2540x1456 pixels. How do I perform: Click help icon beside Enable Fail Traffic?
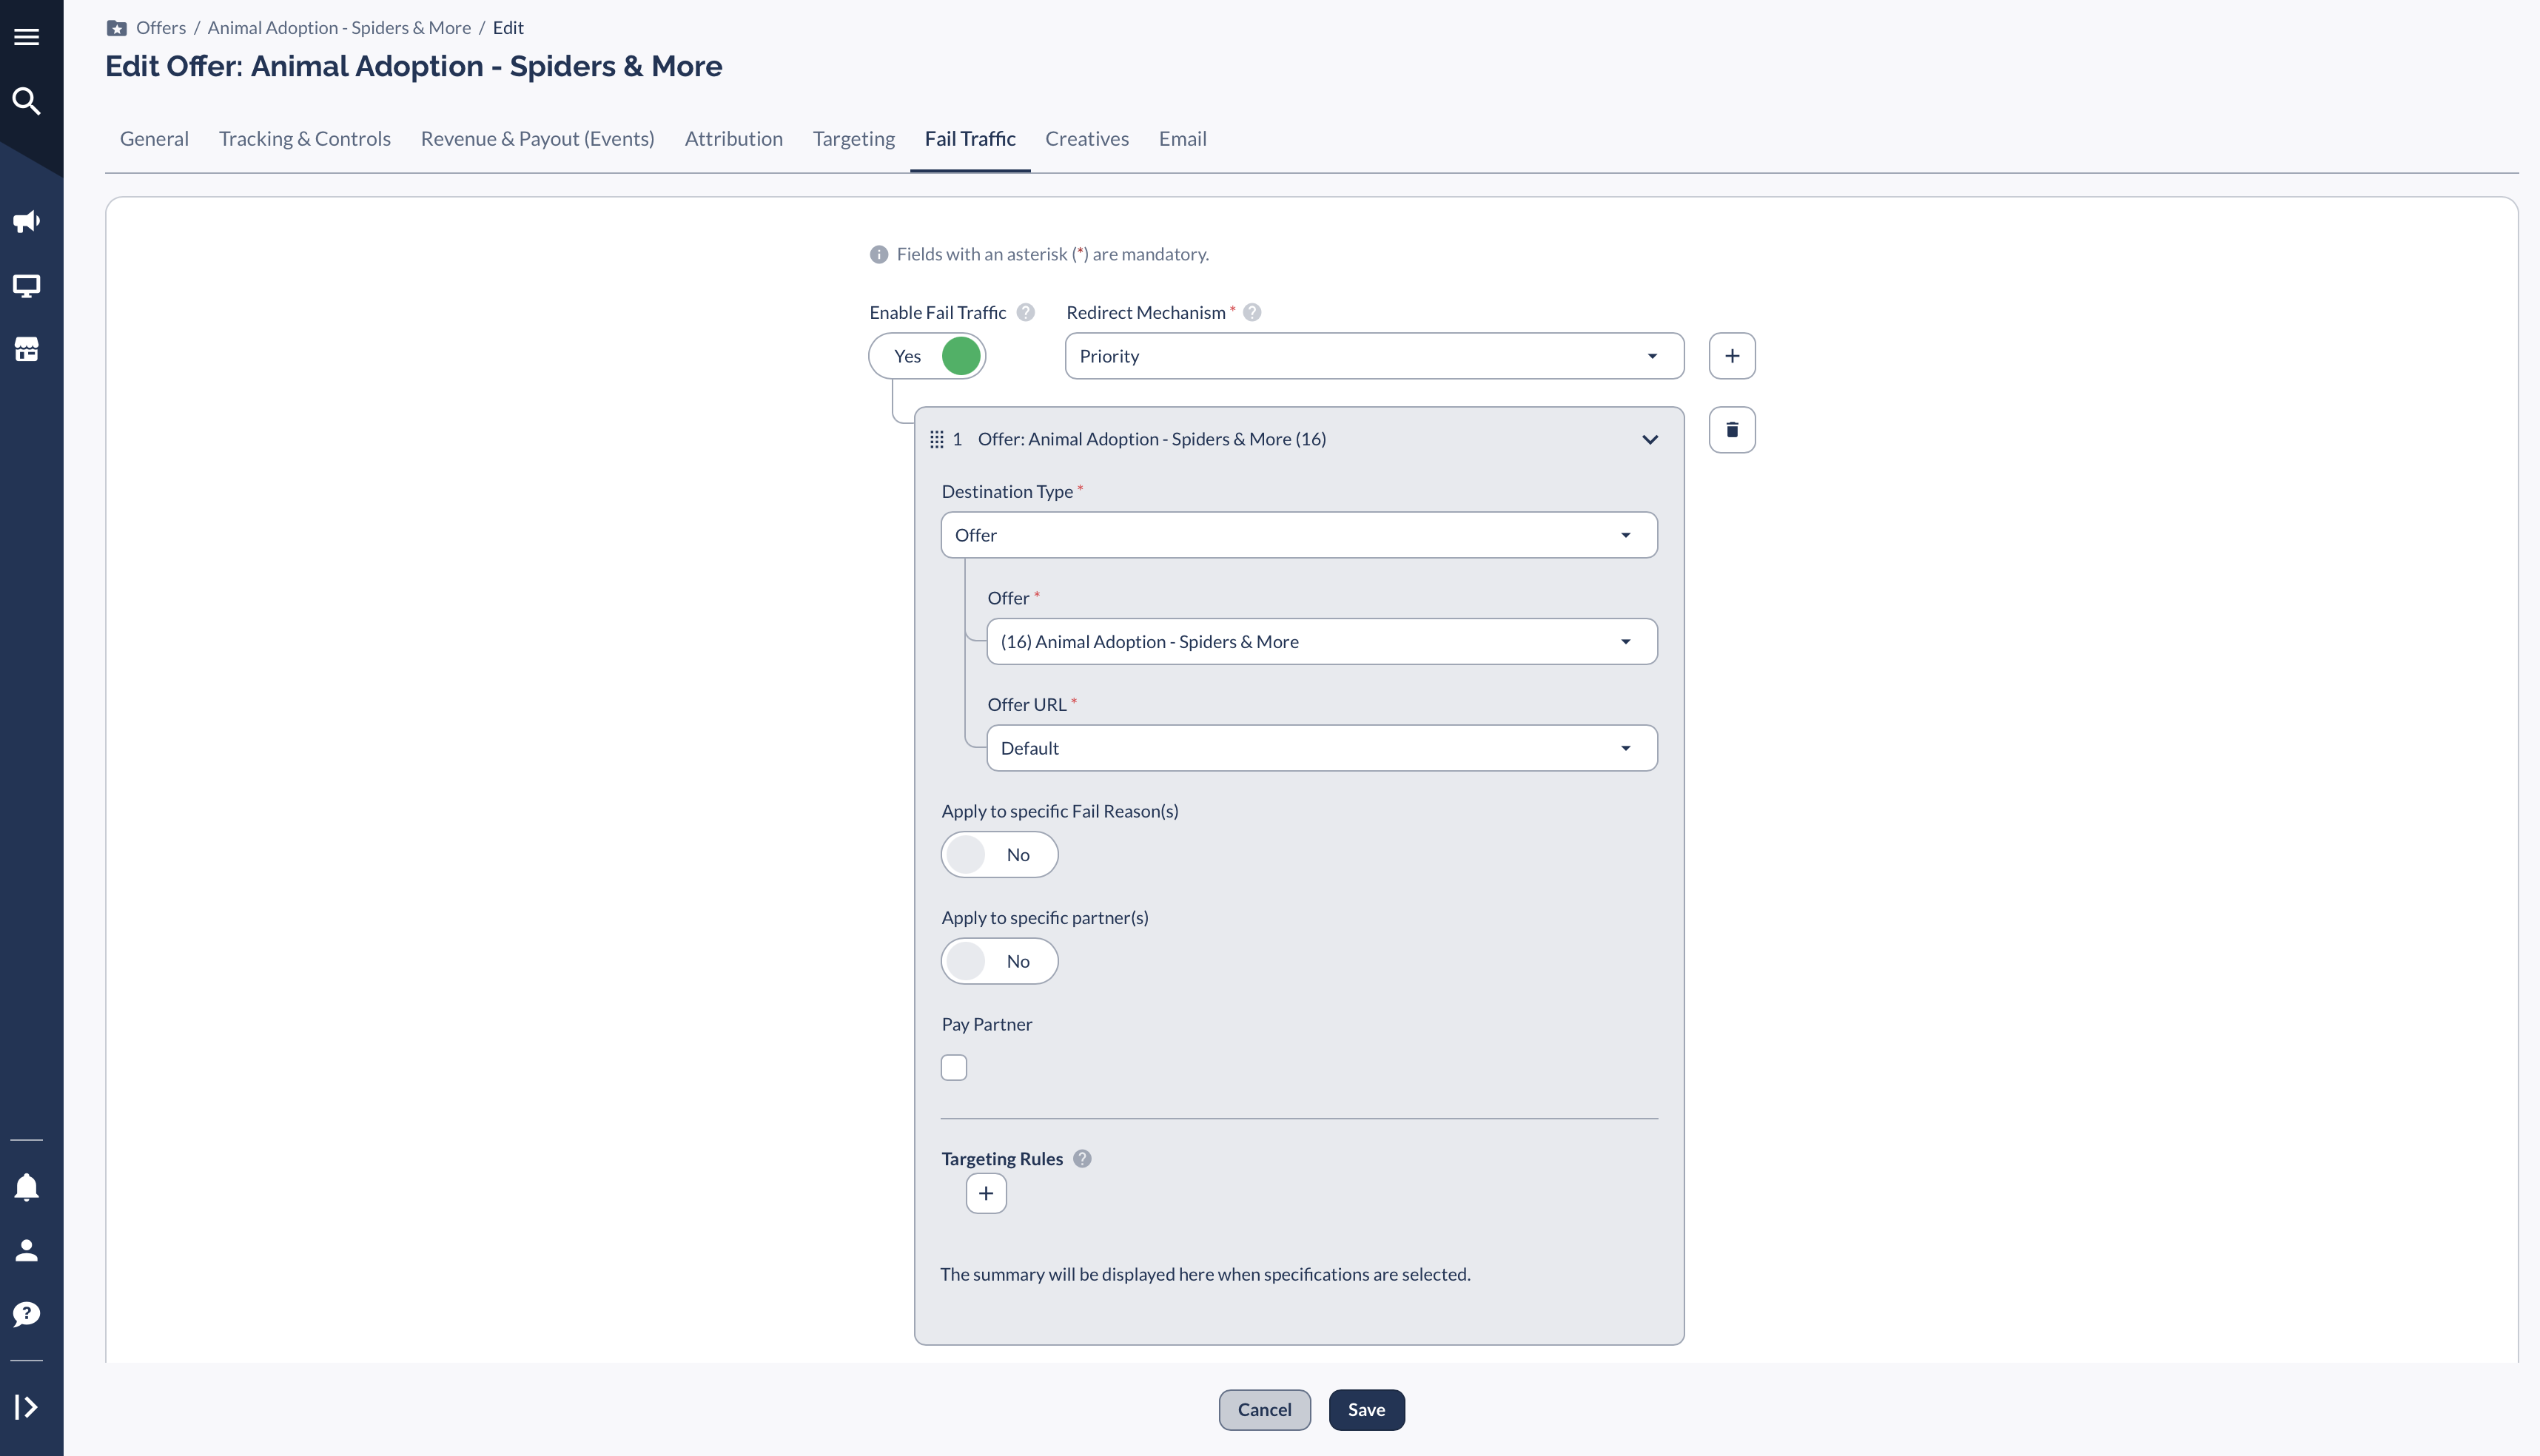pos(1026,312)
